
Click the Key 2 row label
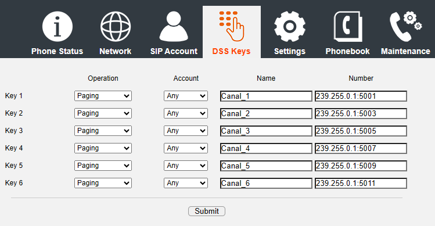coord(14,113)
